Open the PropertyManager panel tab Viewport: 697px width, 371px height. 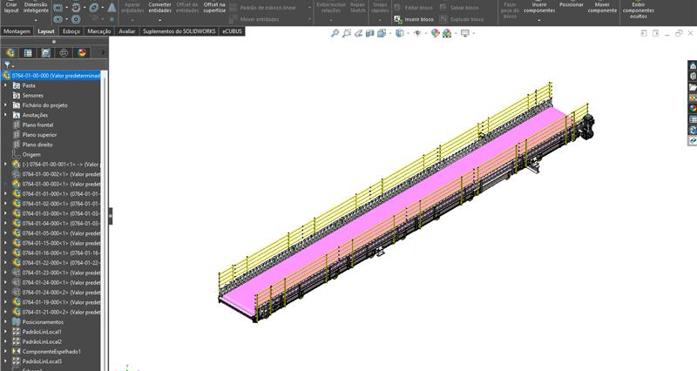[x=29, y=52]
